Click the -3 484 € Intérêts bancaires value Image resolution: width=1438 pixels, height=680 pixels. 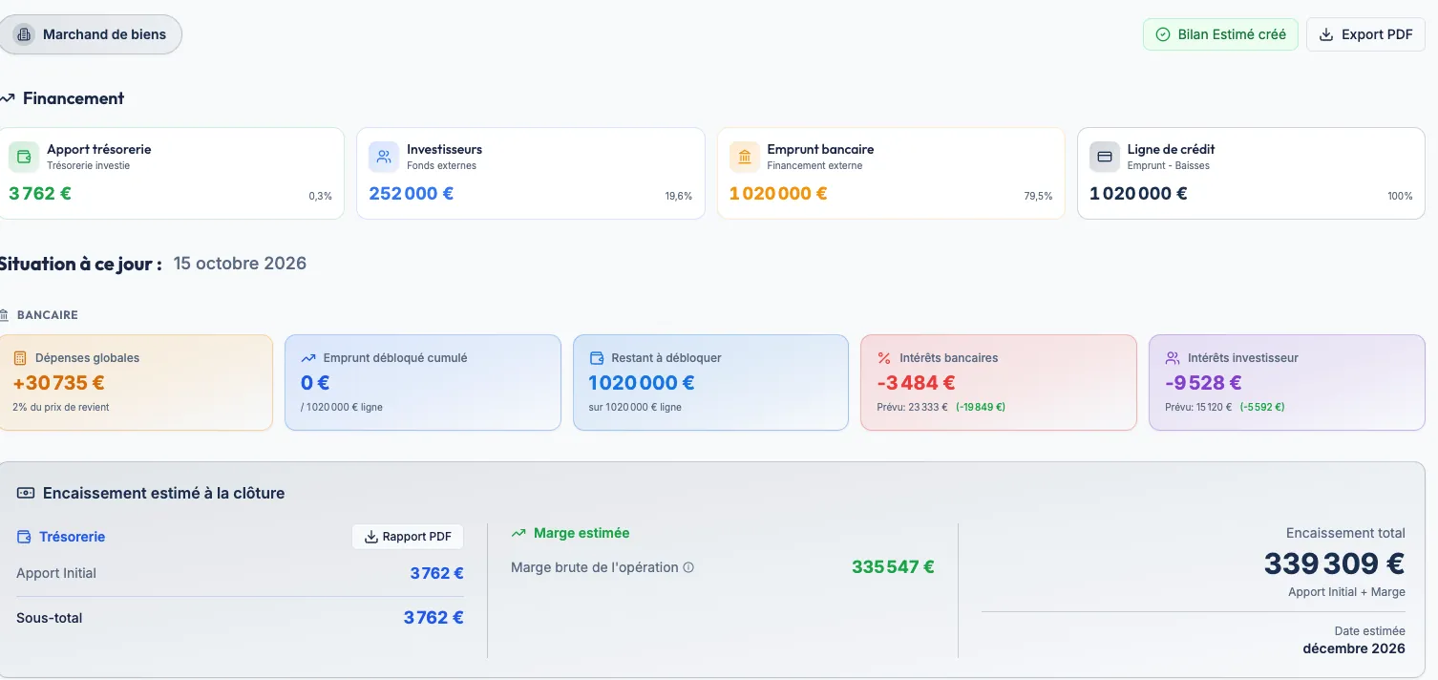(916, 383)
